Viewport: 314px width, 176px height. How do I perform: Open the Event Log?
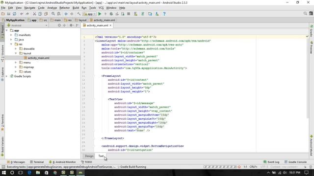271,162
